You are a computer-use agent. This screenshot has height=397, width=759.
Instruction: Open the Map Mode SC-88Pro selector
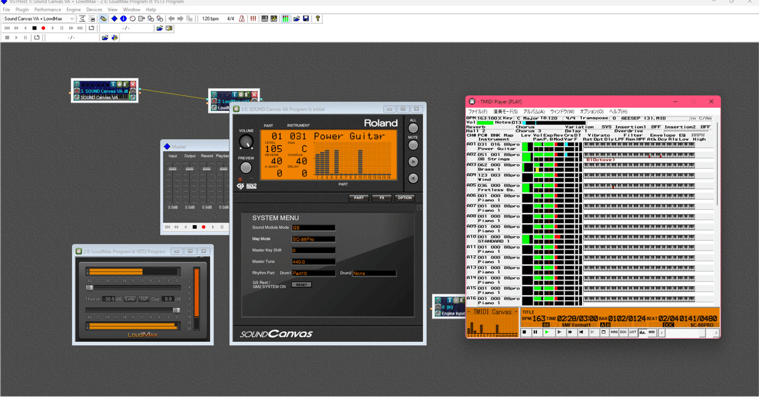(313, 239)
